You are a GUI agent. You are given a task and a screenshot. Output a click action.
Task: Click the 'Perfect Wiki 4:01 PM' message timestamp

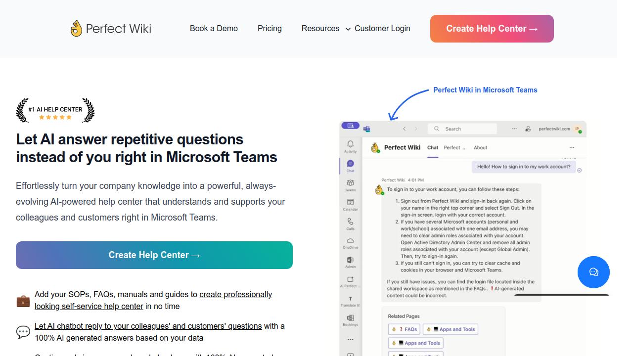[403, 180]
